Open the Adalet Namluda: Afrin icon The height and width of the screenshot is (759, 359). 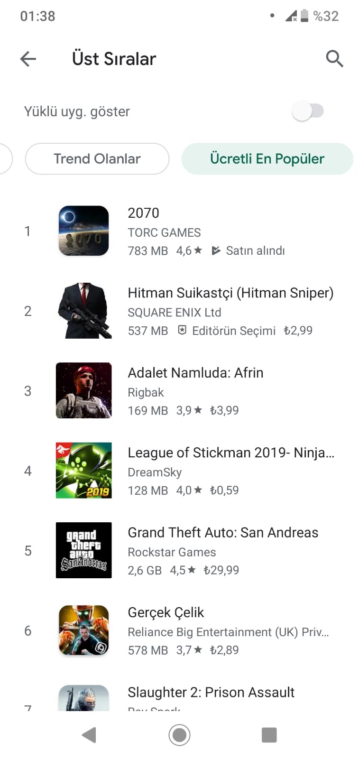coord(84,390)
